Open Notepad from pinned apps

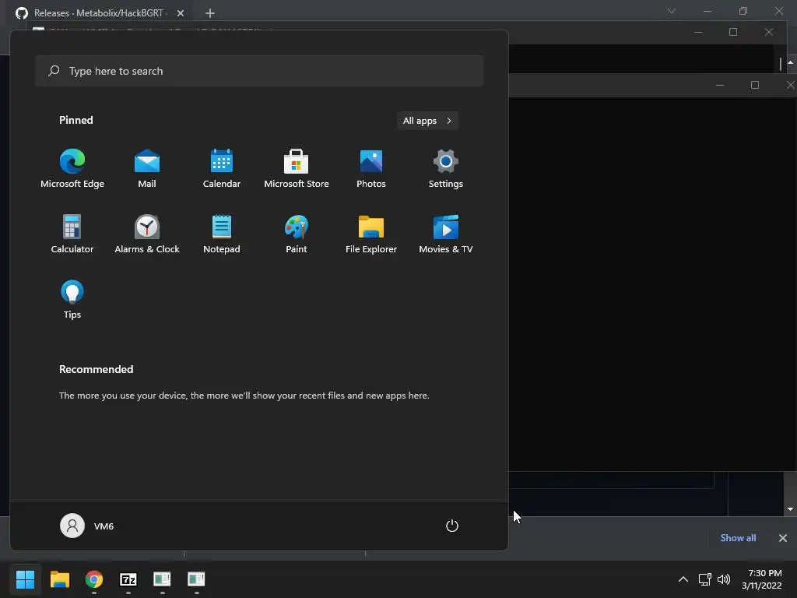tap(222, 234)
